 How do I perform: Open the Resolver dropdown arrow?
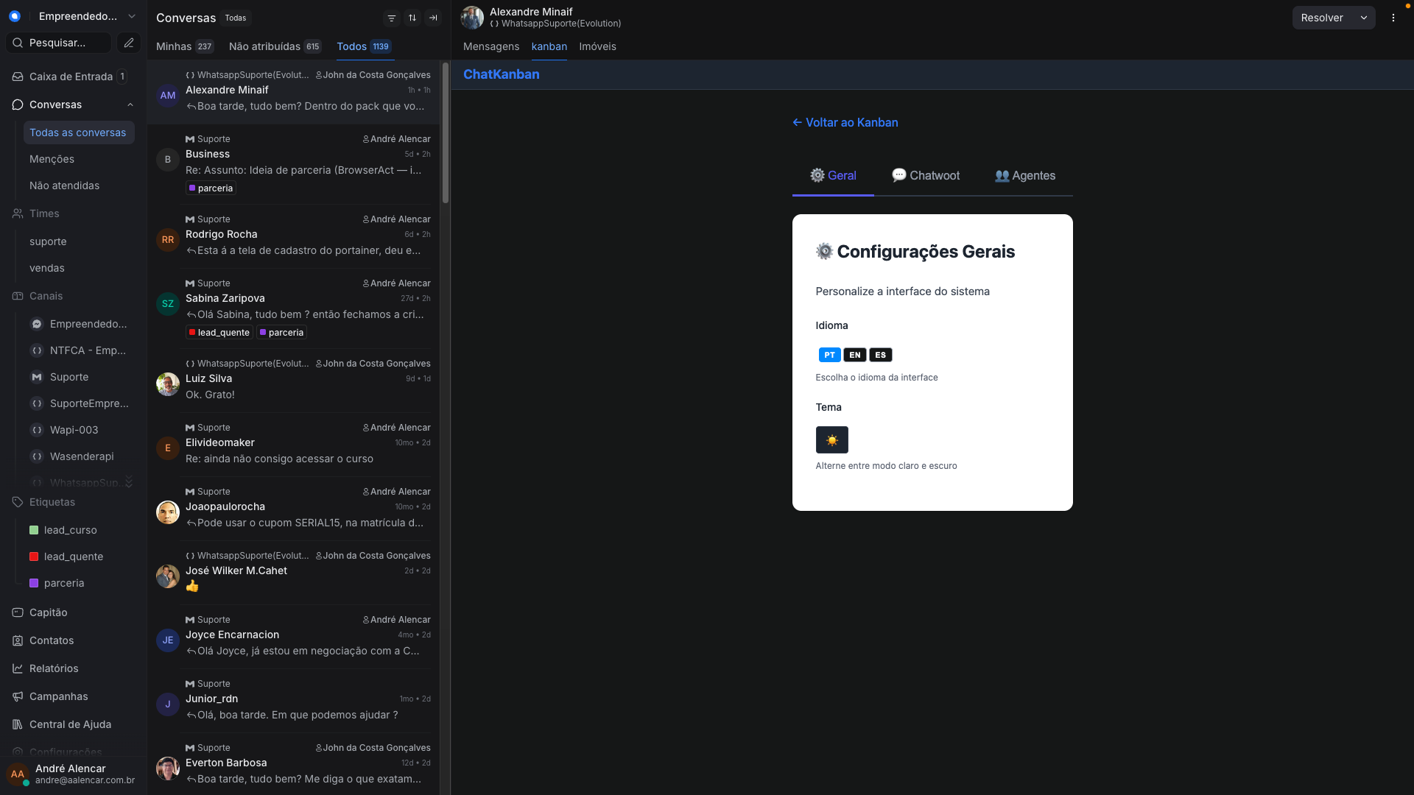1365,17
